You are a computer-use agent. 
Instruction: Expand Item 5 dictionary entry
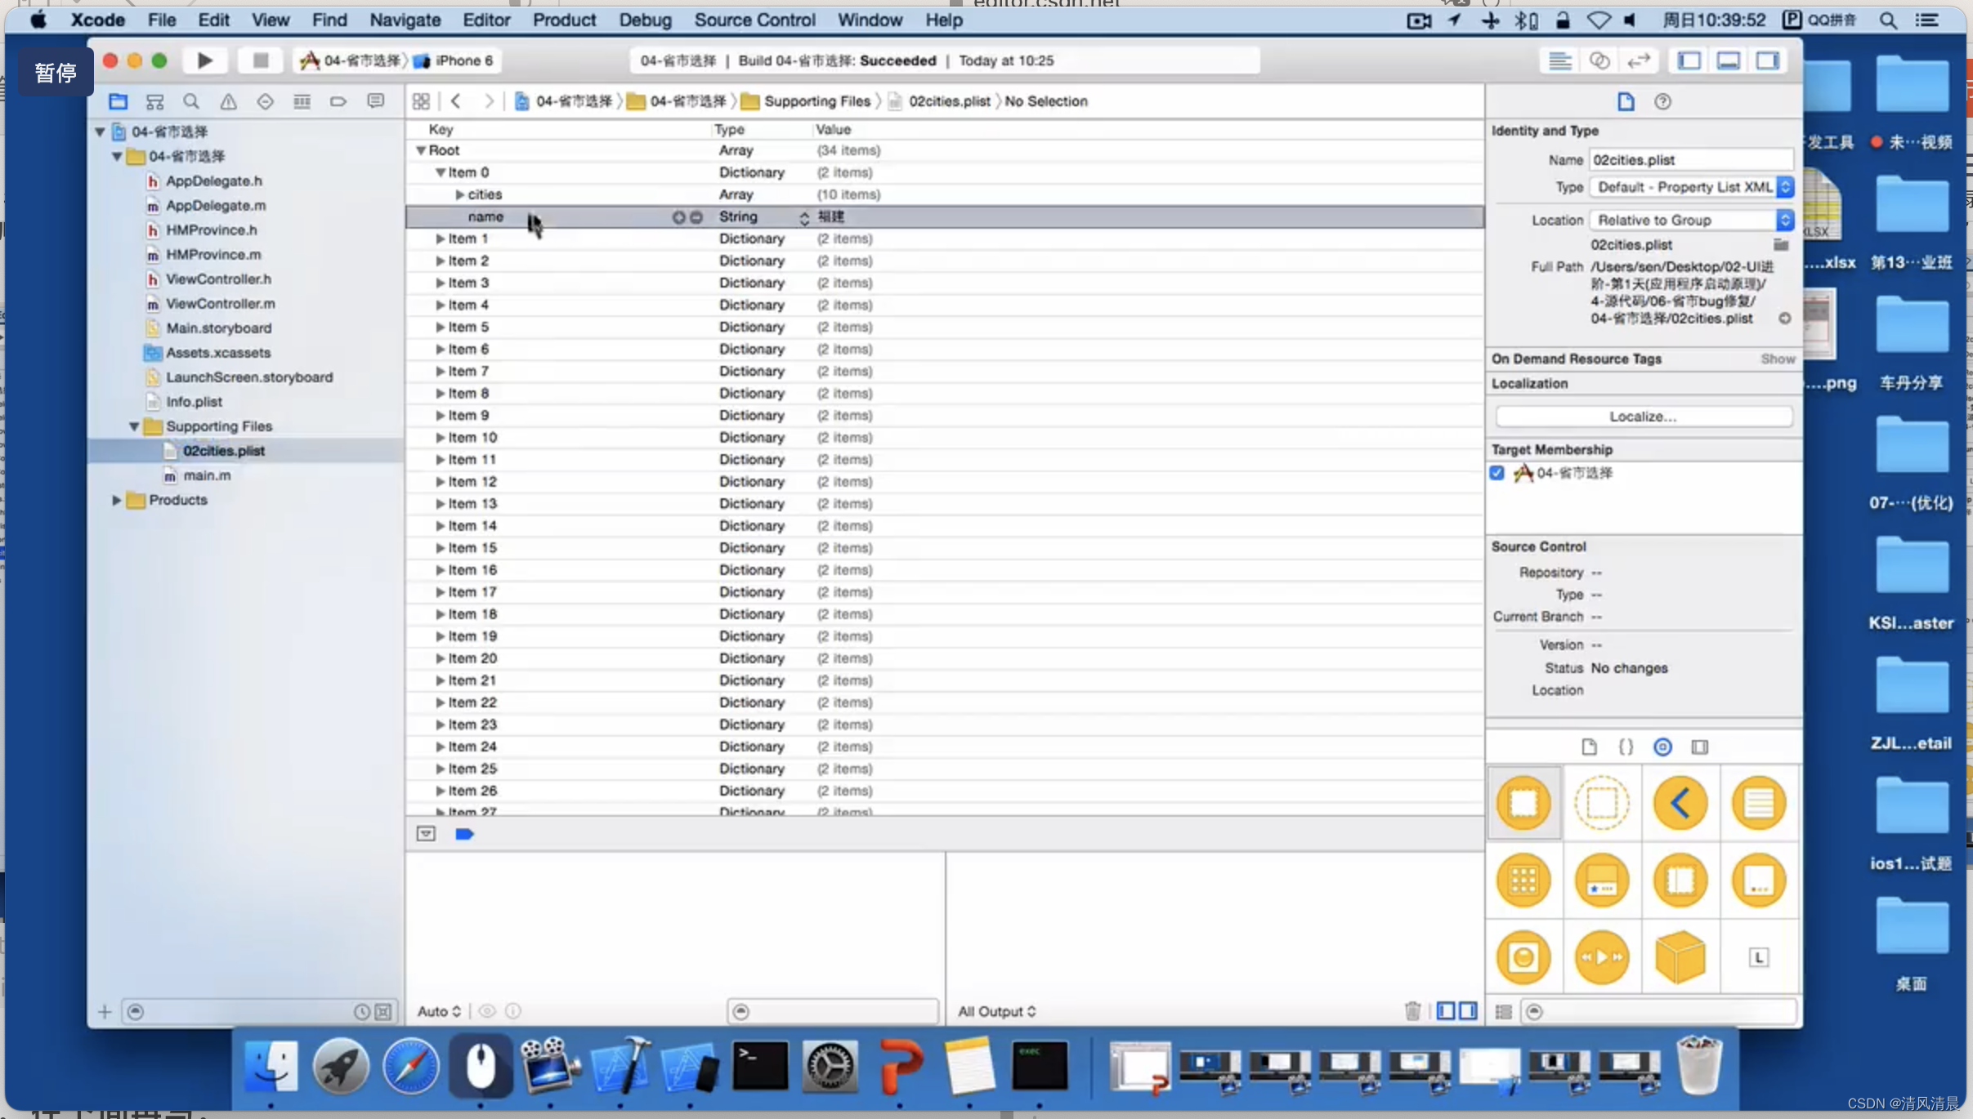(441, 327)
